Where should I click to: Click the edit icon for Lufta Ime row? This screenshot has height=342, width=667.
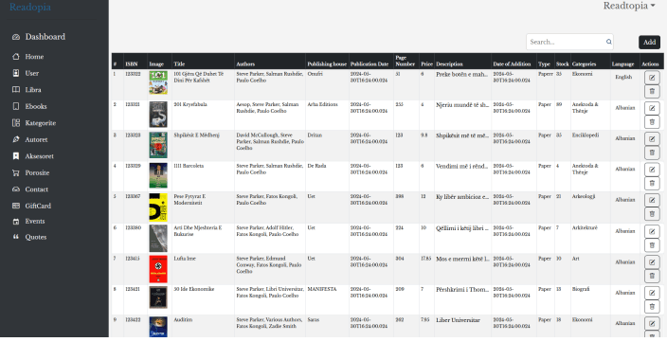coord(652,262)
